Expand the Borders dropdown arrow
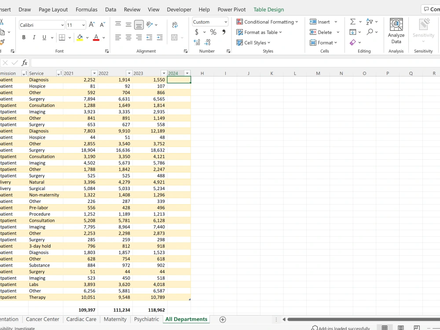The width and height of the screenshot is (440, 330). coord(70,37)
